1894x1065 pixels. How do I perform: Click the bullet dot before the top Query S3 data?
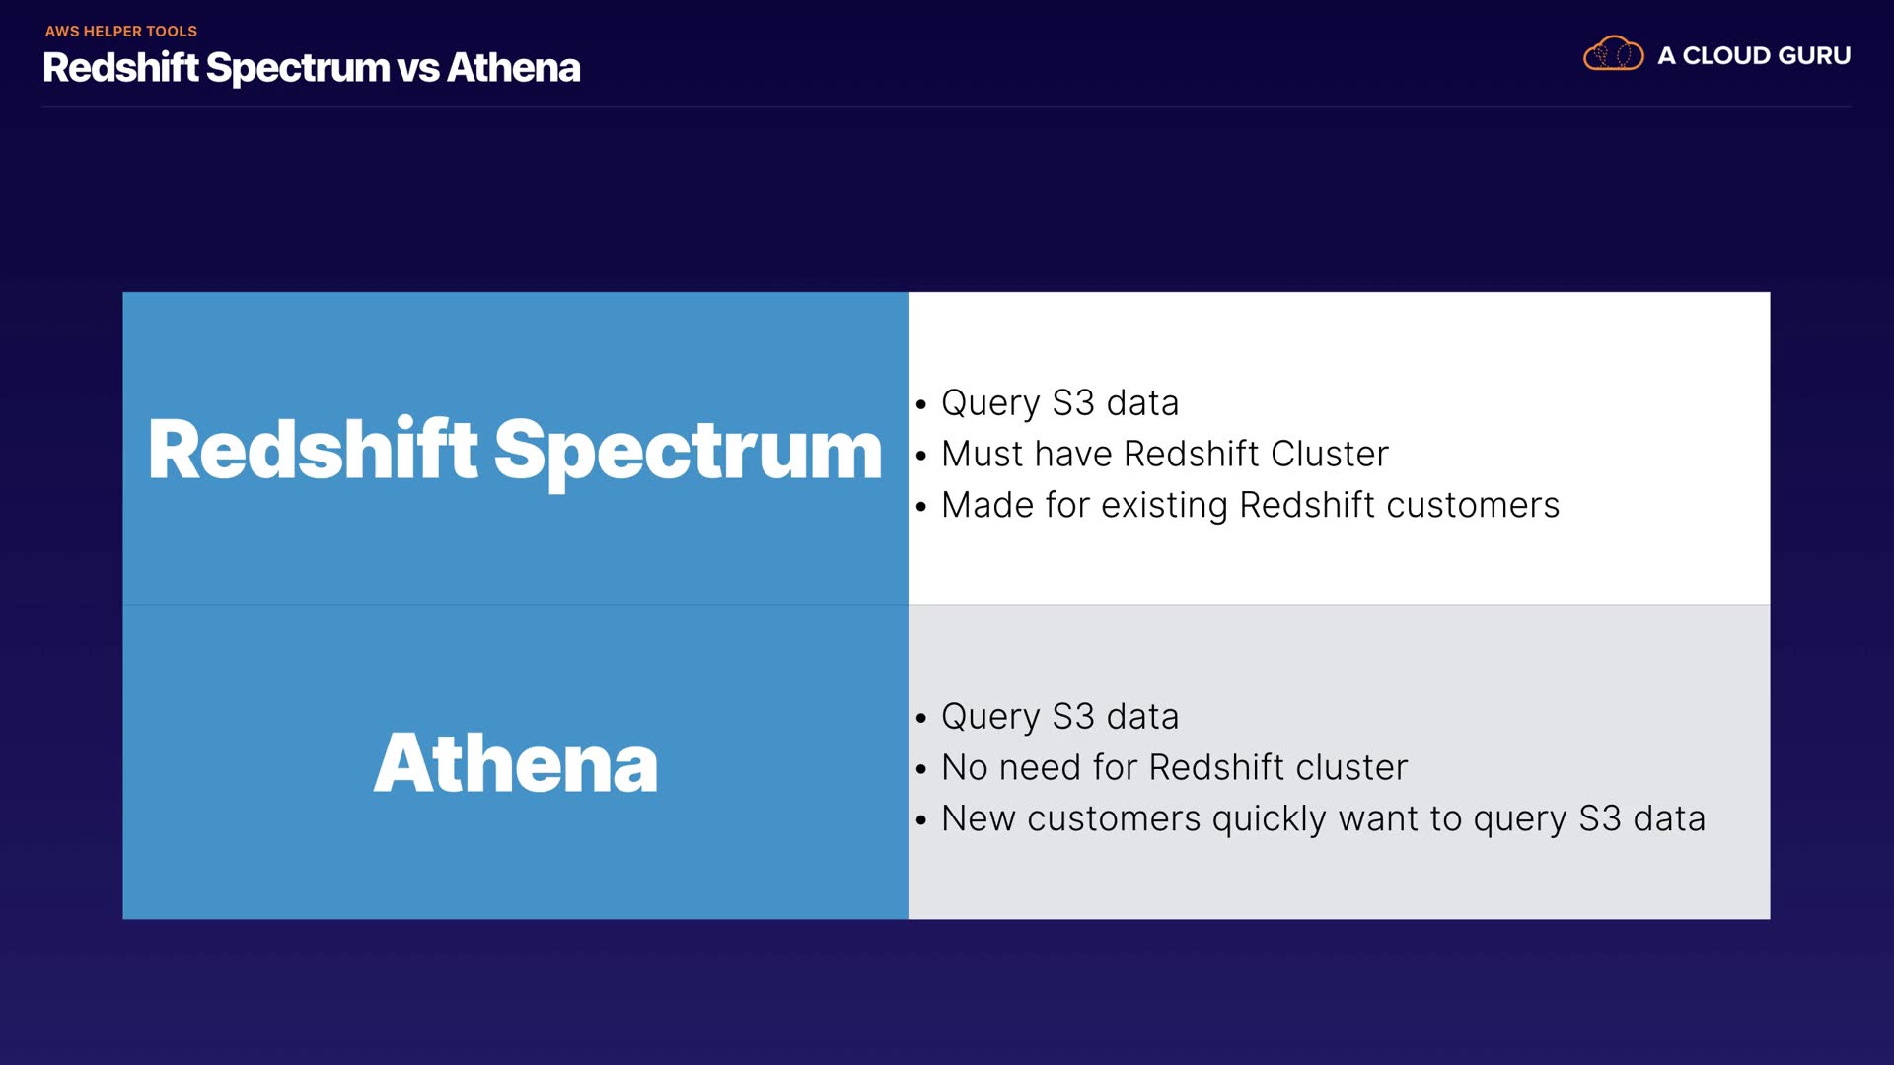tap(921, 404)
